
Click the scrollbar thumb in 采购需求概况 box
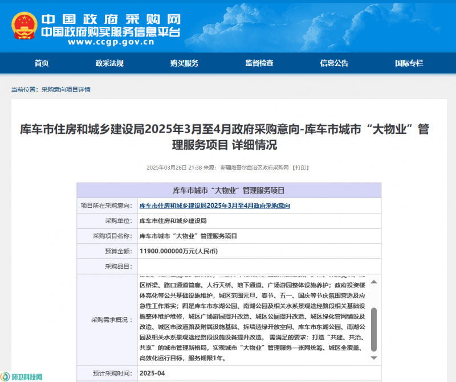click(374, 330)
